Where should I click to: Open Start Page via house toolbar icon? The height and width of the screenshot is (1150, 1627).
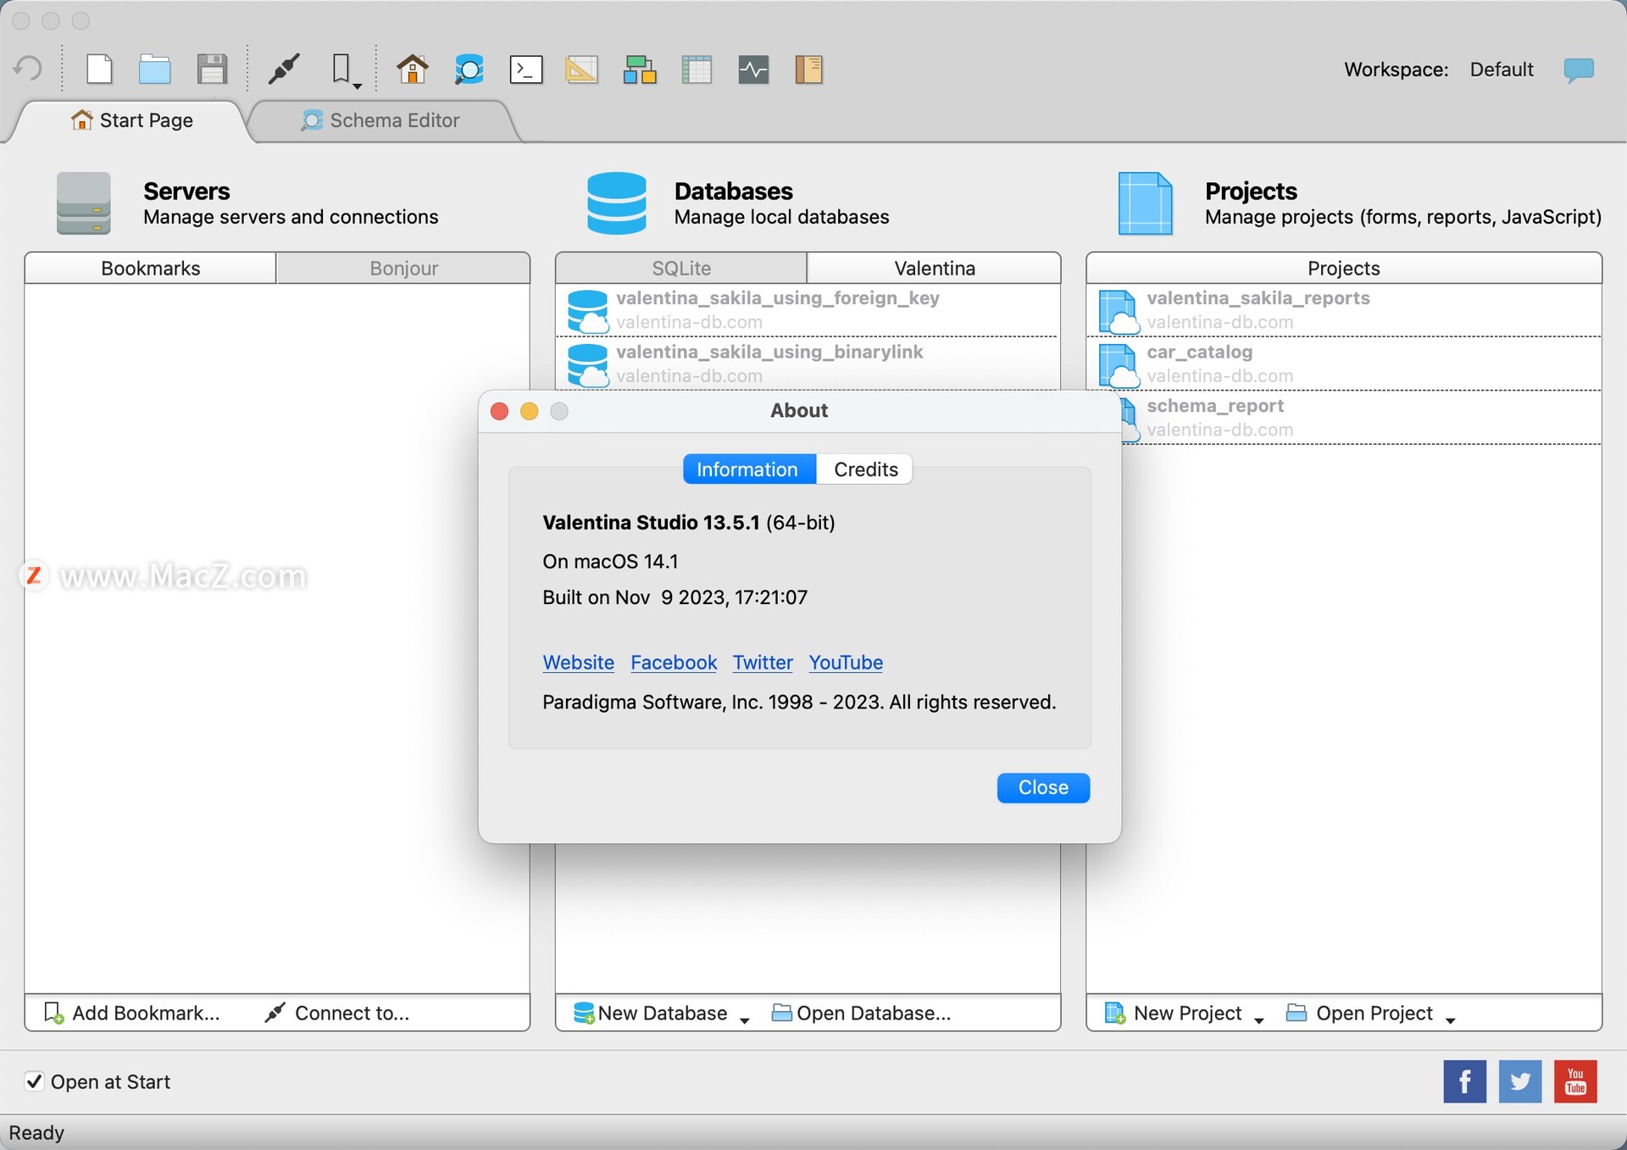[x=412, y=69]
